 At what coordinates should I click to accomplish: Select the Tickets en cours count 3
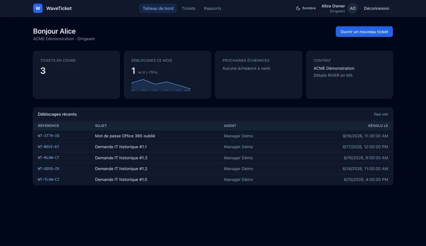coord(43,71)
